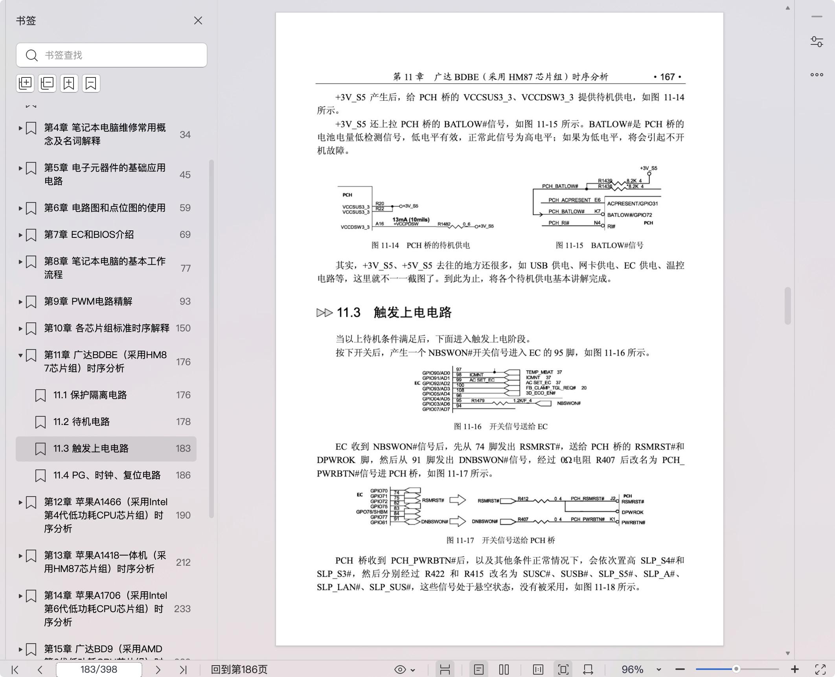Image resolution: width=835 pixels, height=677 pixels.
Task: Expand the 第13章 苹果A1418 bookmark
Action: click(20, 556)
